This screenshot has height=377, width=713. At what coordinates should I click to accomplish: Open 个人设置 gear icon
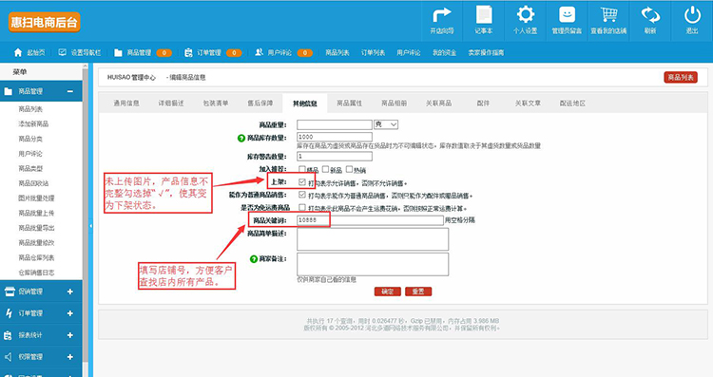click(525, 14)
